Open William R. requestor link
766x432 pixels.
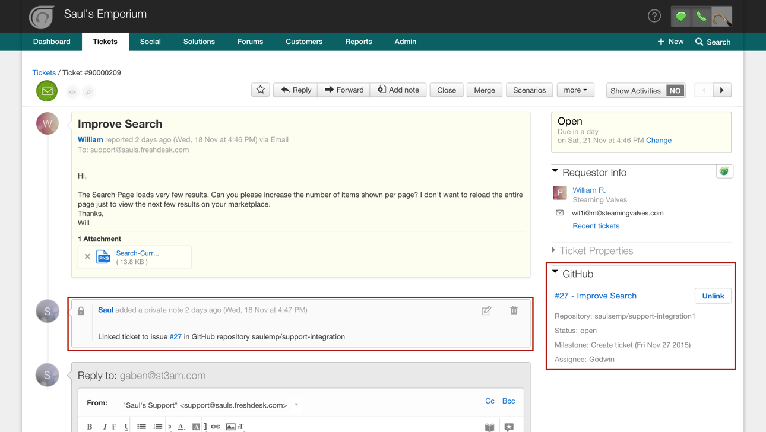click(x=589, y=190)
